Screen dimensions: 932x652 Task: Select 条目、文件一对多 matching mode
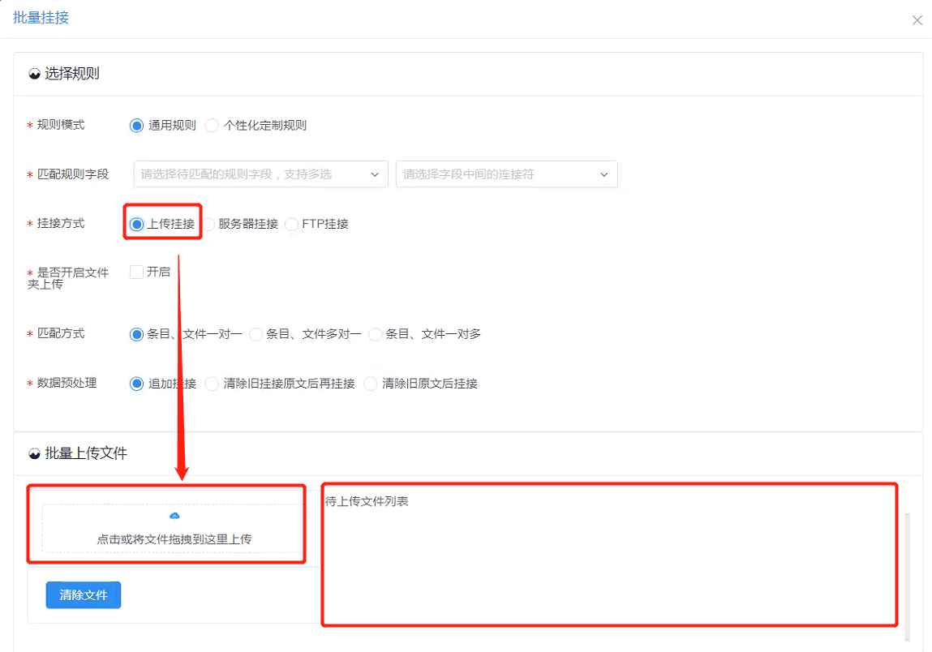coord(376,334)
